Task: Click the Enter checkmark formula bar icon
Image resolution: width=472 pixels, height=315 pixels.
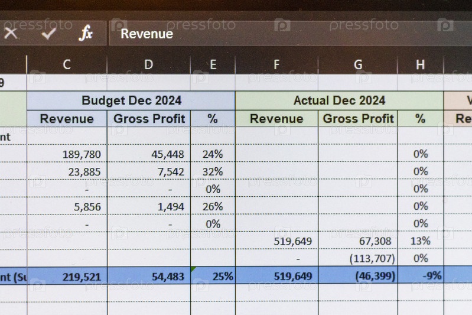Action: tap(49, 33)
